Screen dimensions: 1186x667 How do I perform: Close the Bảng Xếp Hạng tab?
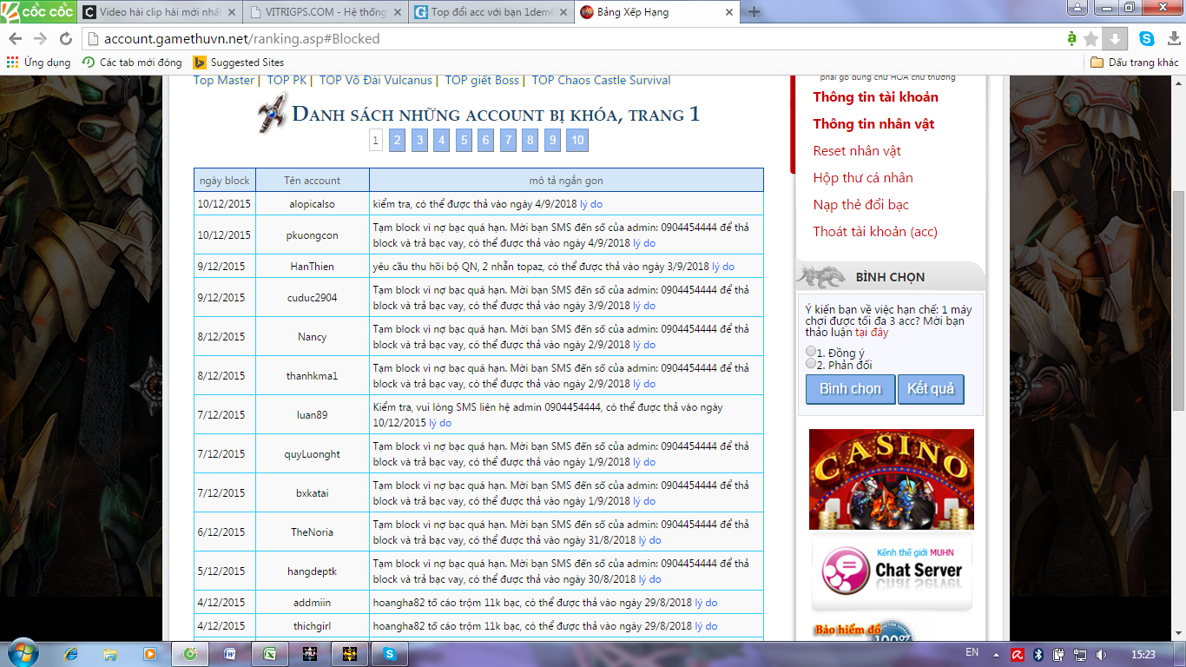coord(730,12)
